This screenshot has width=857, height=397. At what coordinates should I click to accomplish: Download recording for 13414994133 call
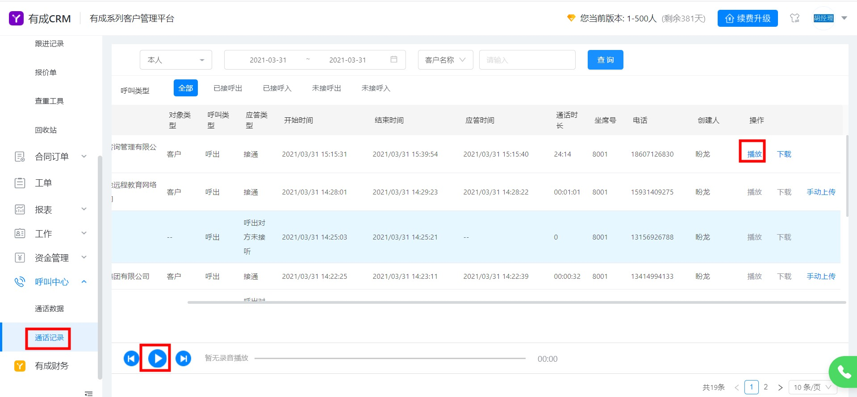click(784, 276)
